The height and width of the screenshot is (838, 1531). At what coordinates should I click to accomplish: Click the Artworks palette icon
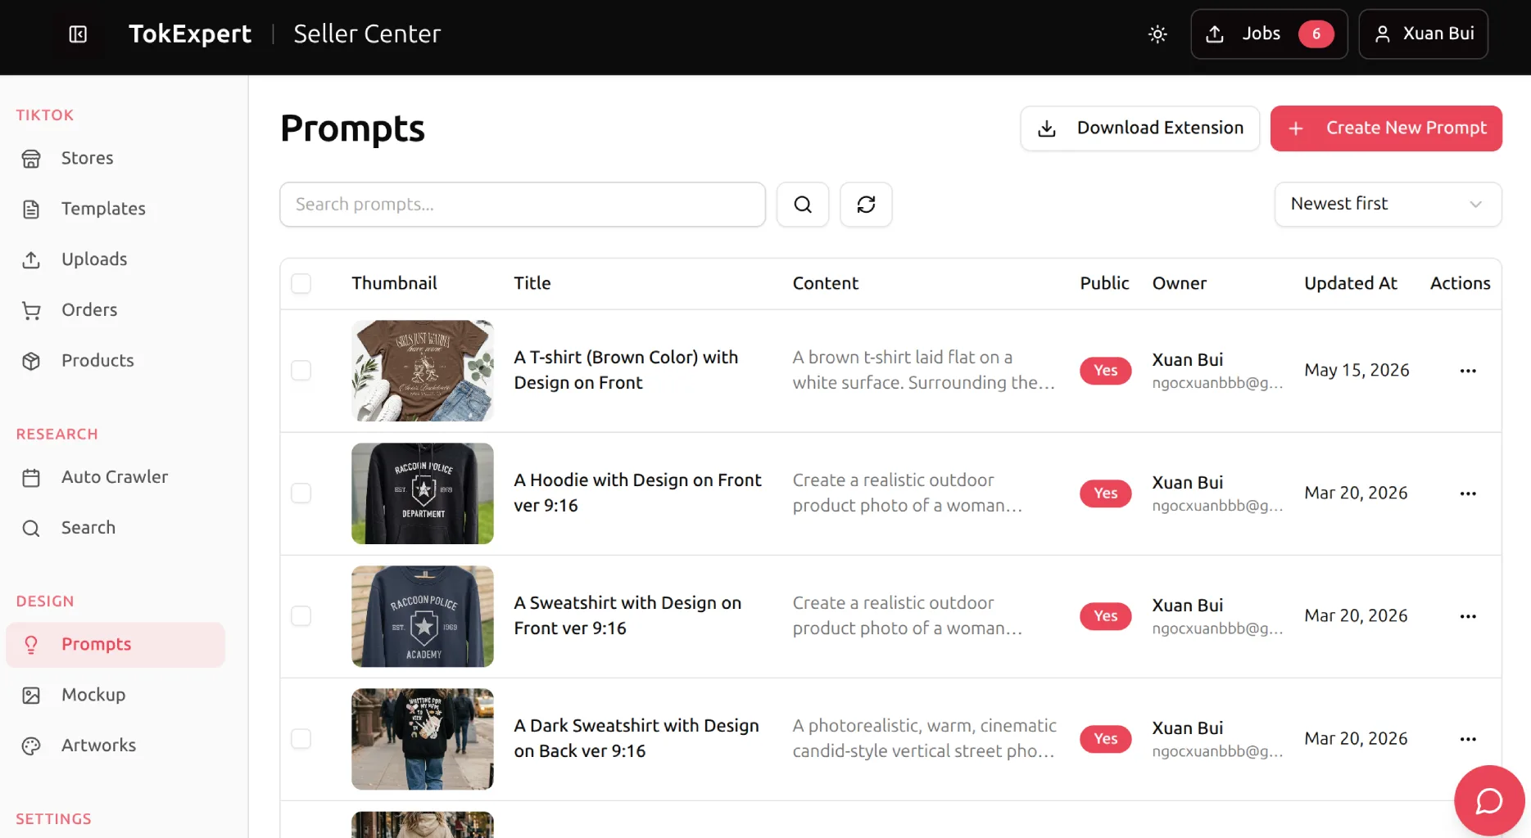click(x=31, y=746)
